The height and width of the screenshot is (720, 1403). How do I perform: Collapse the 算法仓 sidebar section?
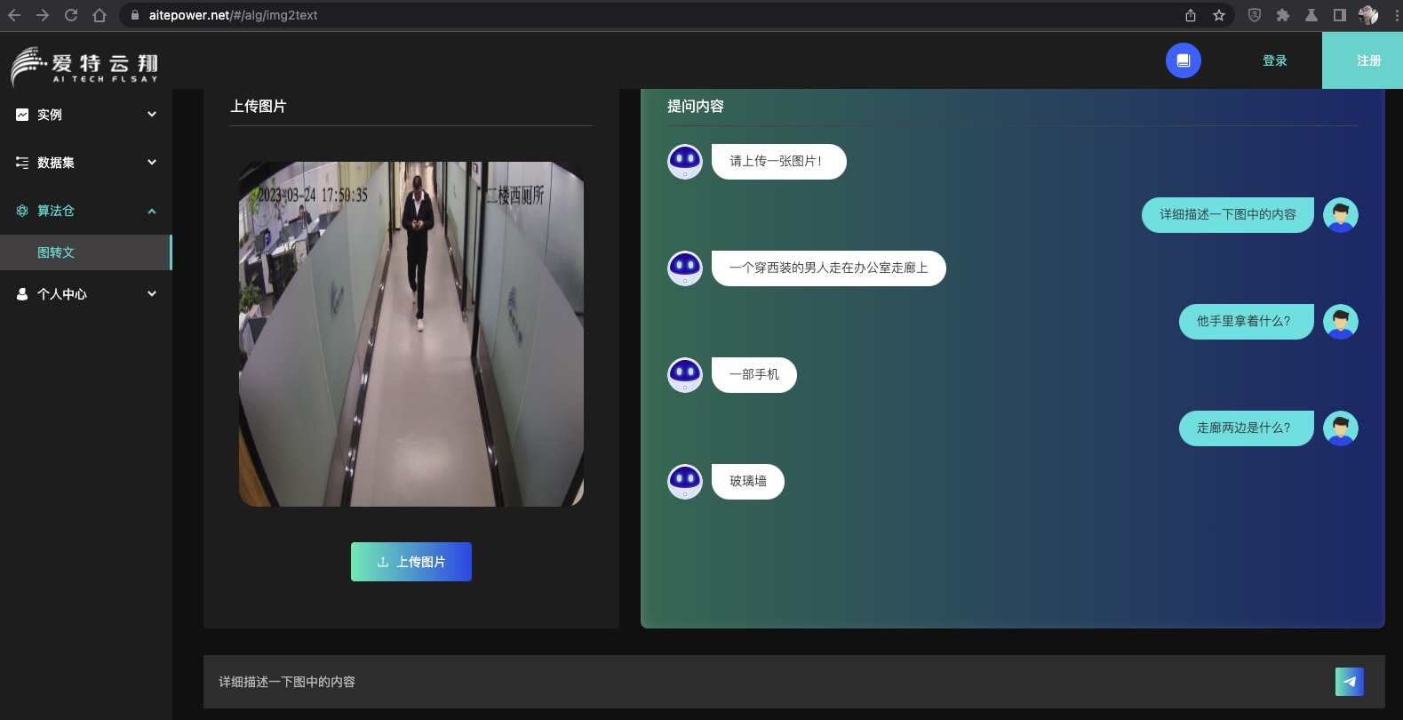[x=86, y=211]
